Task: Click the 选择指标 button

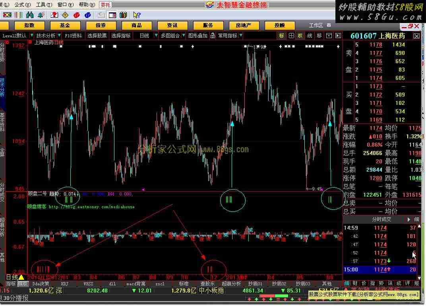Action: (121, 36)
